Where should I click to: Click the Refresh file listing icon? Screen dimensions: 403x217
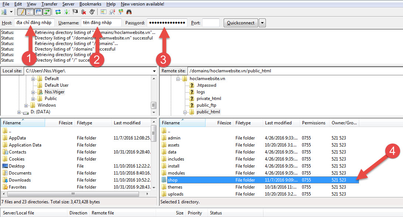(x=58, y=12)
